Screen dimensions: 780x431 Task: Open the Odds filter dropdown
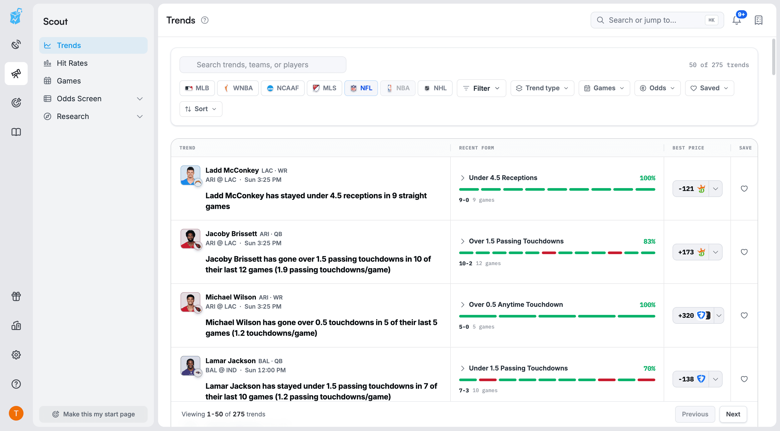pos(658,88)
